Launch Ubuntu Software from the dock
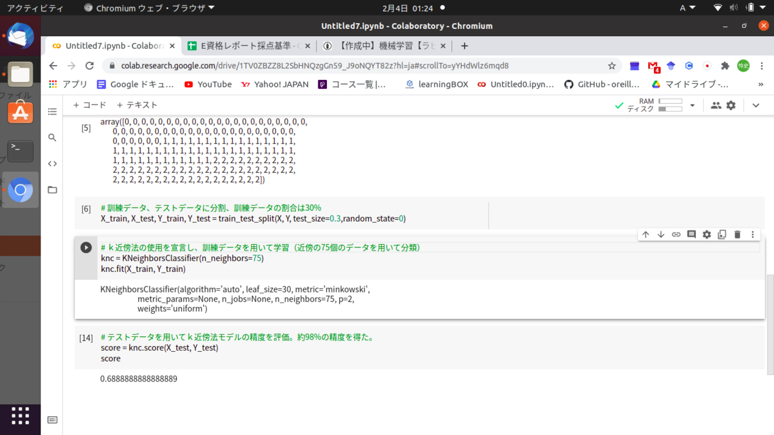The image size is (774, 435). point(20,113)
